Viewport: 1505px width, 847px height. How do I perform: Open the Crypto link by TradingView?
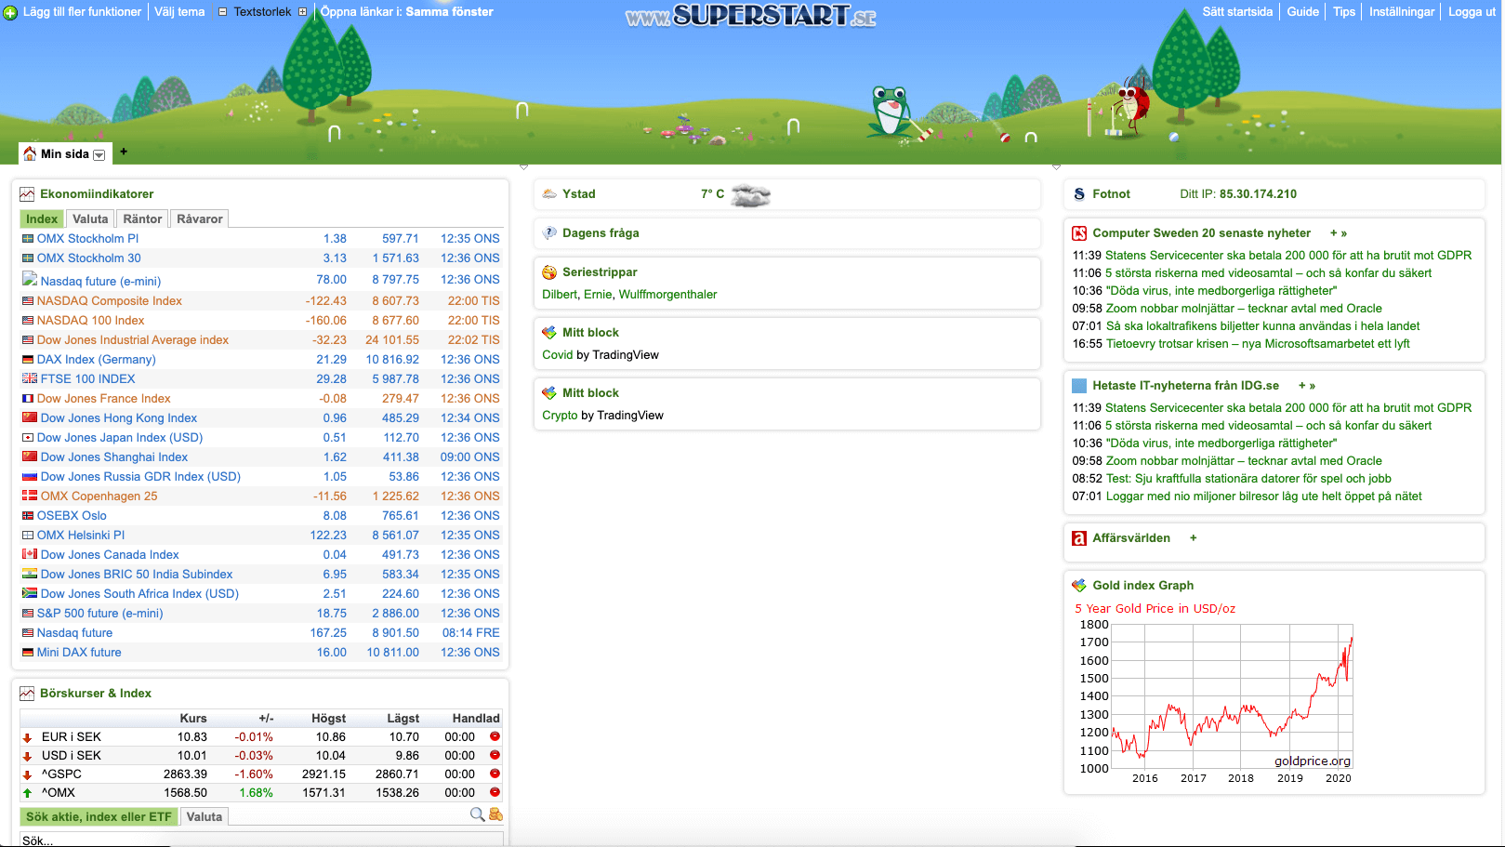(x=560, y=416)
